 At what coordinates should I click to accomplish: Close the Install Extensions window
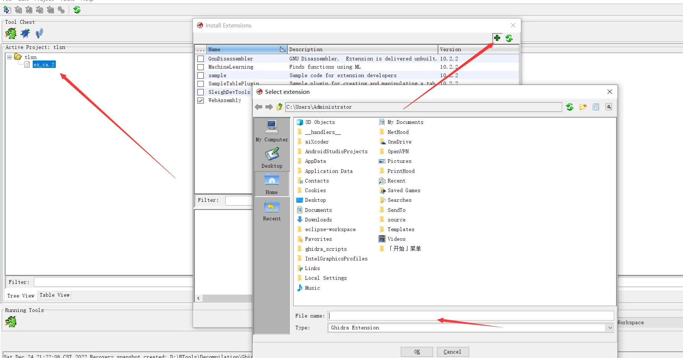coord(513,25)
